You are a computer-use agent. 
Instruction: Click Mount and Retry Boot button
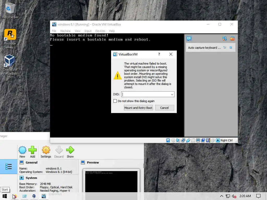138,108
